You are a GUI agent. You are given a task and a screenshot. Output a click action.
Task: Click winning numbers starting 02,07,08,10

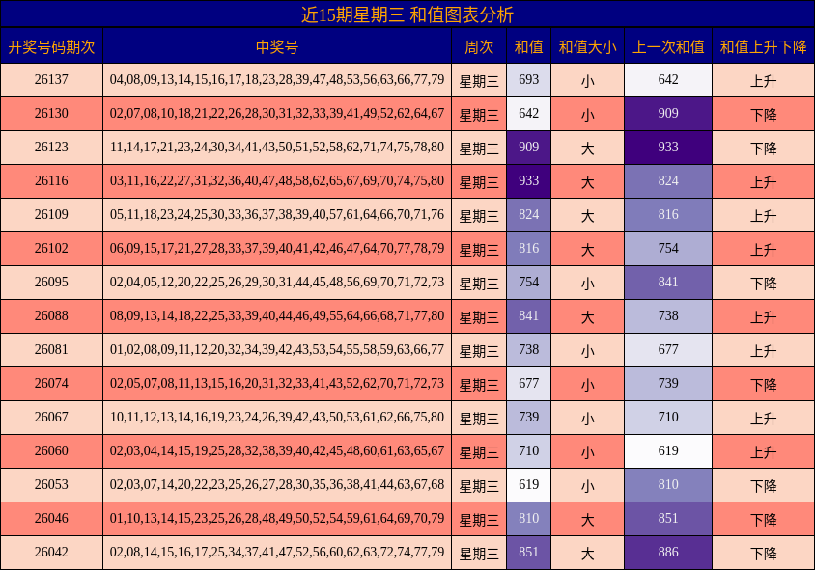click(x=277, y=113)
